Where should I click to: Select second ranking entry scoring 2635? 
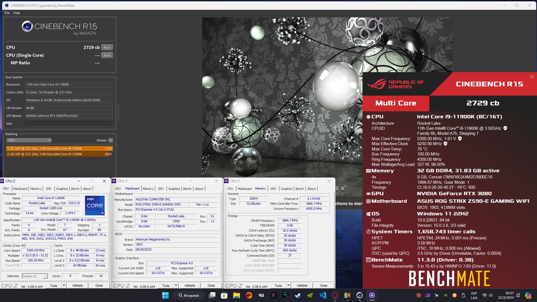pos(59,154)
